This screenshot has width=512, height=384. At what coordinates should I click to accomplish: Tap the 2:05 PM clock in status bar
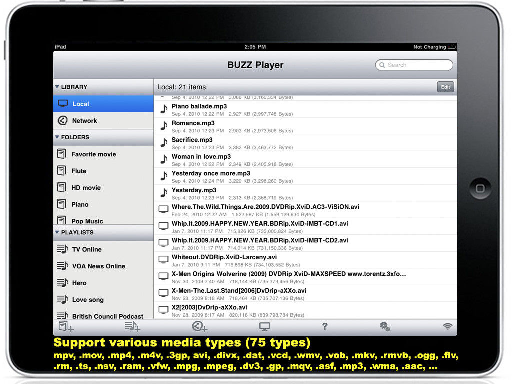(255, 47)
